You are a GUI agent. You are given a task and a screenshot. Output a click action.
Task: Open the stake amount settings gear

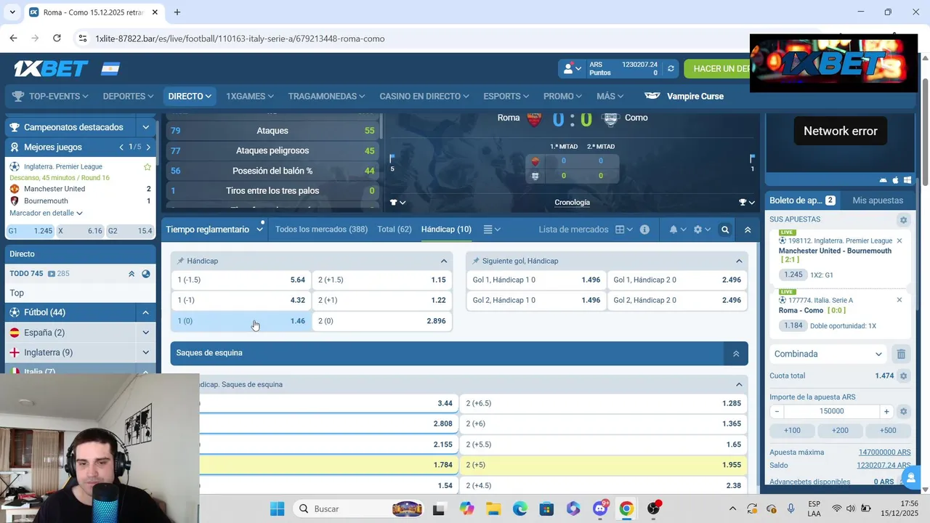[903, 411]
